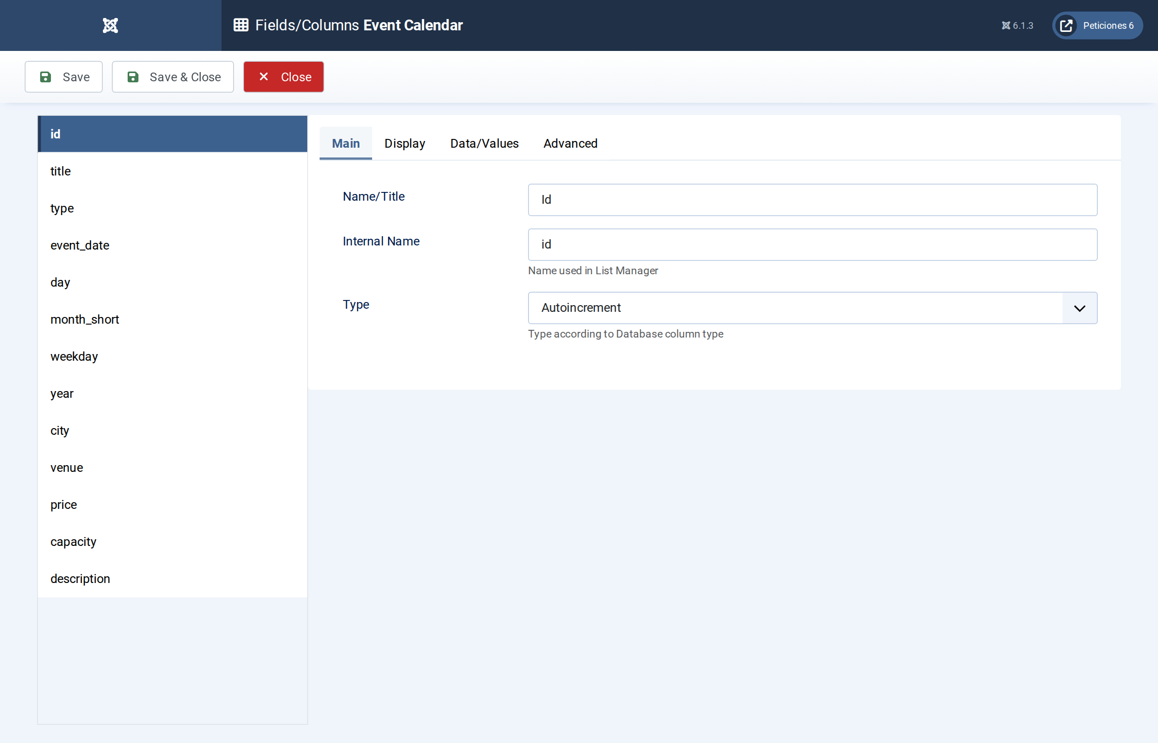Image resolution: width=1158 pixels, height=743 pixels.
Task: Click the Event Calendar page title
Action: (x=413, y=25)
